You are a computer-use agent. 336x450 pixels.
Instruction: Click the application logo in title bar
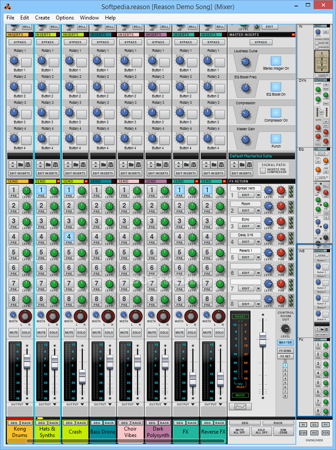(x=8, y=6)
